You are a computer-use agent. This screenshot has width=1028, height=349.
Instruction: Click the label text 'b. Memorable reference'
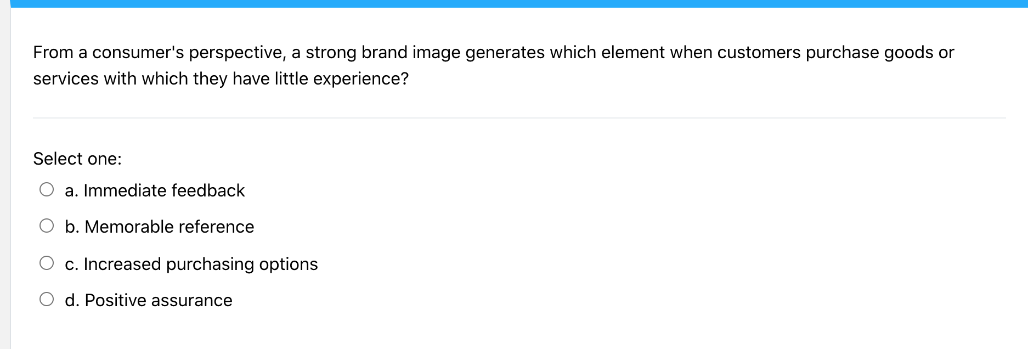click(x=159, y=227)
